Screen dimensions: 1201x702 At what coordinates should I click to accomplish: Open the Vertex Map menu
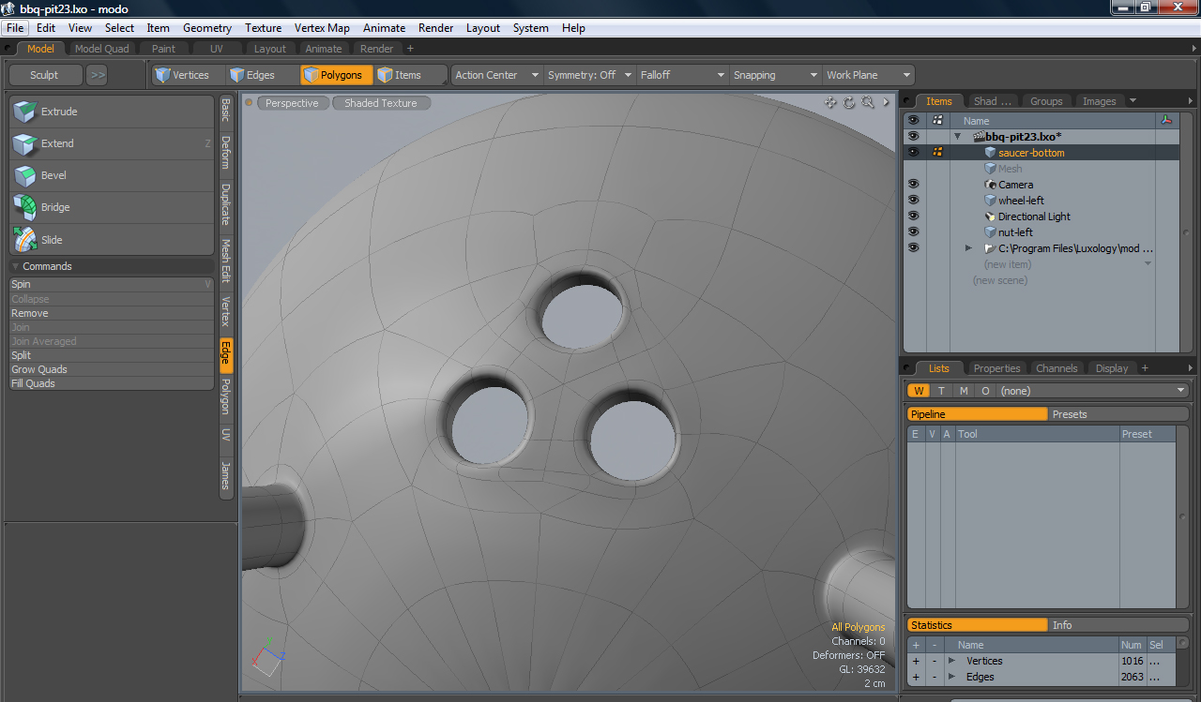[x=322, y=28]
